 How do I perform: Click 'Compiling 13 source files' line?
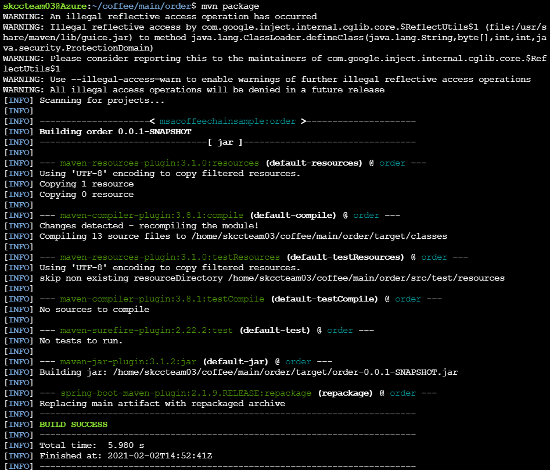(243, 236)
